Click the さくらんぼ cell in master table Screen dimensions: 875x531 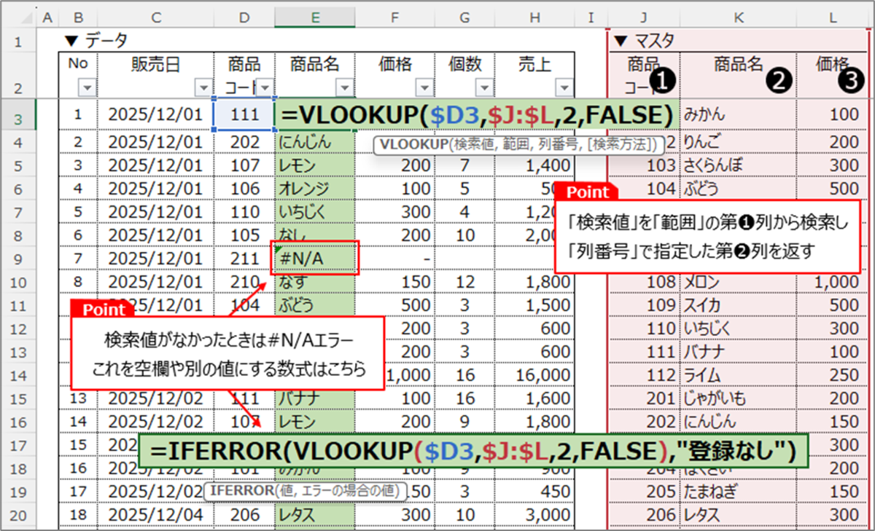point(739,165)
